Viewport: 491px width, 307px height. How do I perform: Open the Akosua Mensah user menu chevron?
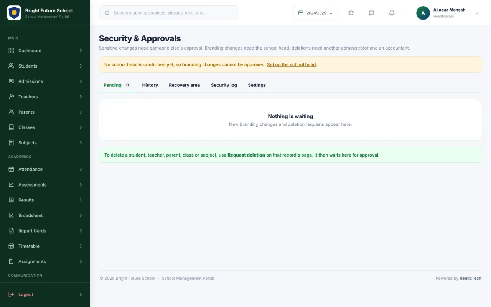coord(477,13)
